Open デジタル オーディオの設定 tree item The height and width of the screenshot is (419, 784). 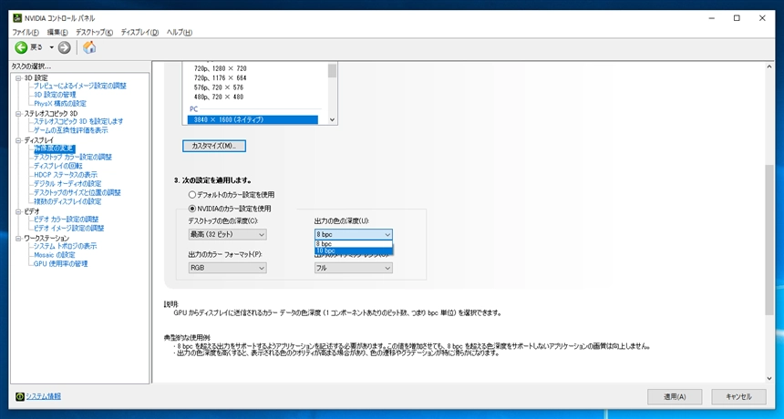[67, 184]
